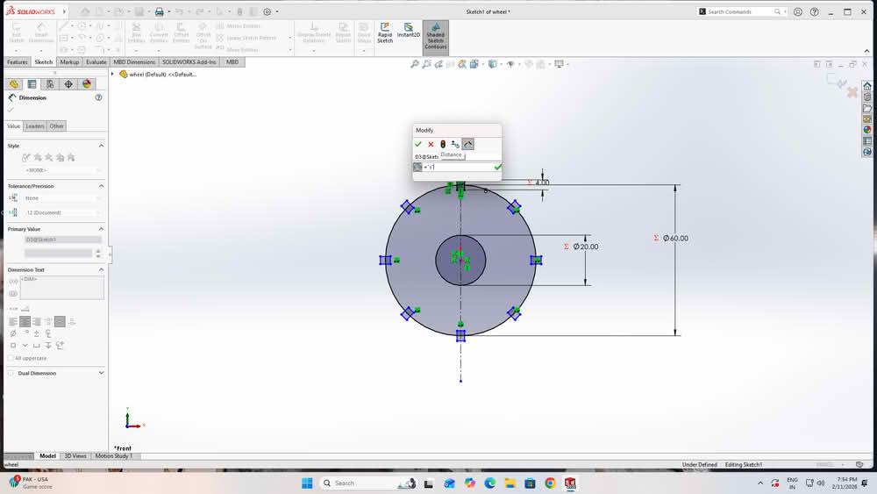Accept the value with the Modify dialog checkmark
Screen dimensions: 877x494
(417, 145)
